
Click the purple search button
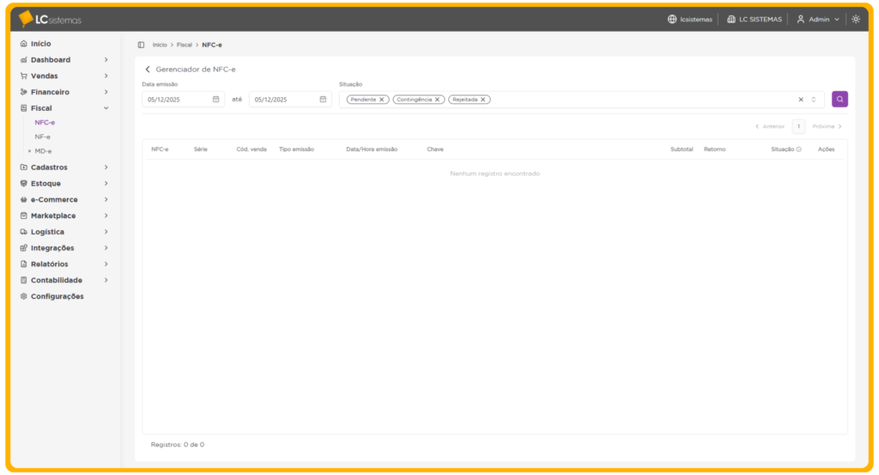(x=840, y=100)
